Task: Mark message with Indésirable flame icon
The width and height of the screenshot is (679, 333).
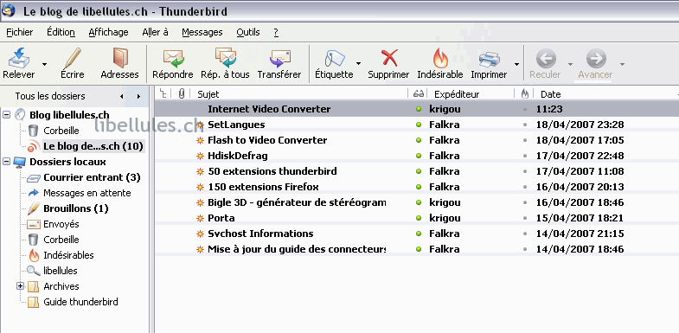Action: coord(440,59)
